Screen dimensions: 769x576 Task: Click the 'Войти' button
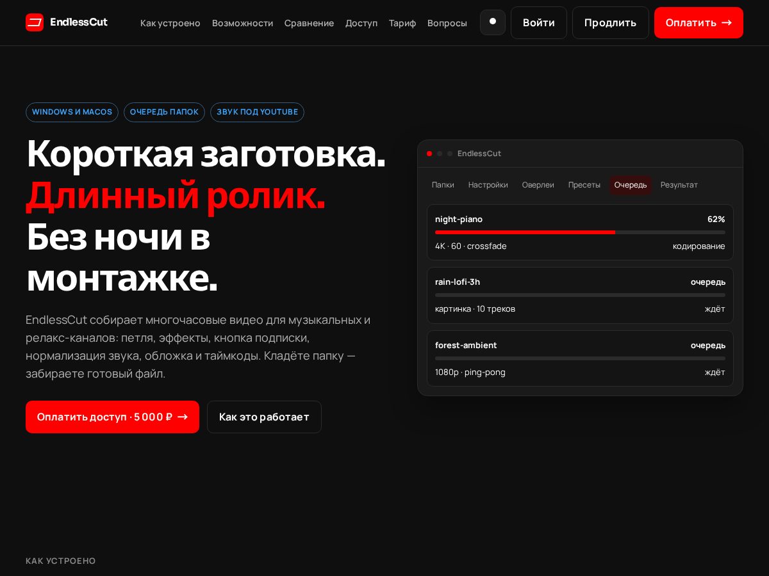539,22
